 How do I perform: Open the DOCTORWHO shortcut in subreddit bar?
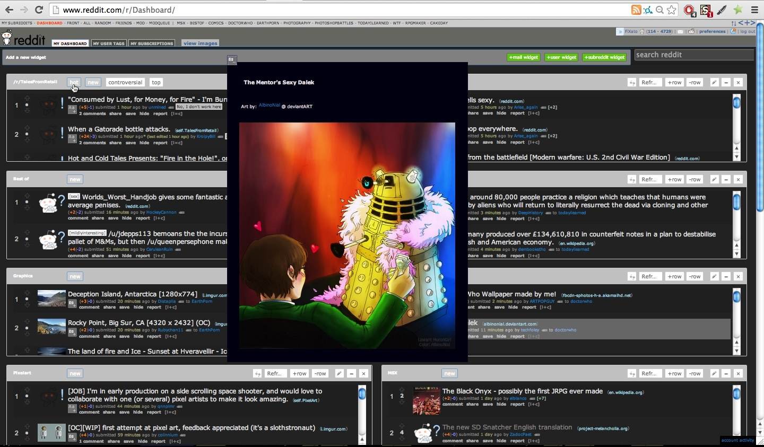(240, 23)
